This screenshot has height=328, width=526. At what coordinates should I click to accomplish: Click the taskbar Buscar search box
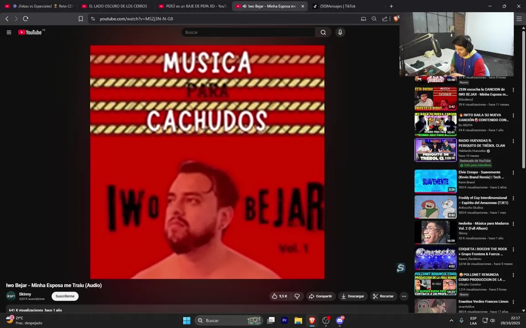point(229,320)
